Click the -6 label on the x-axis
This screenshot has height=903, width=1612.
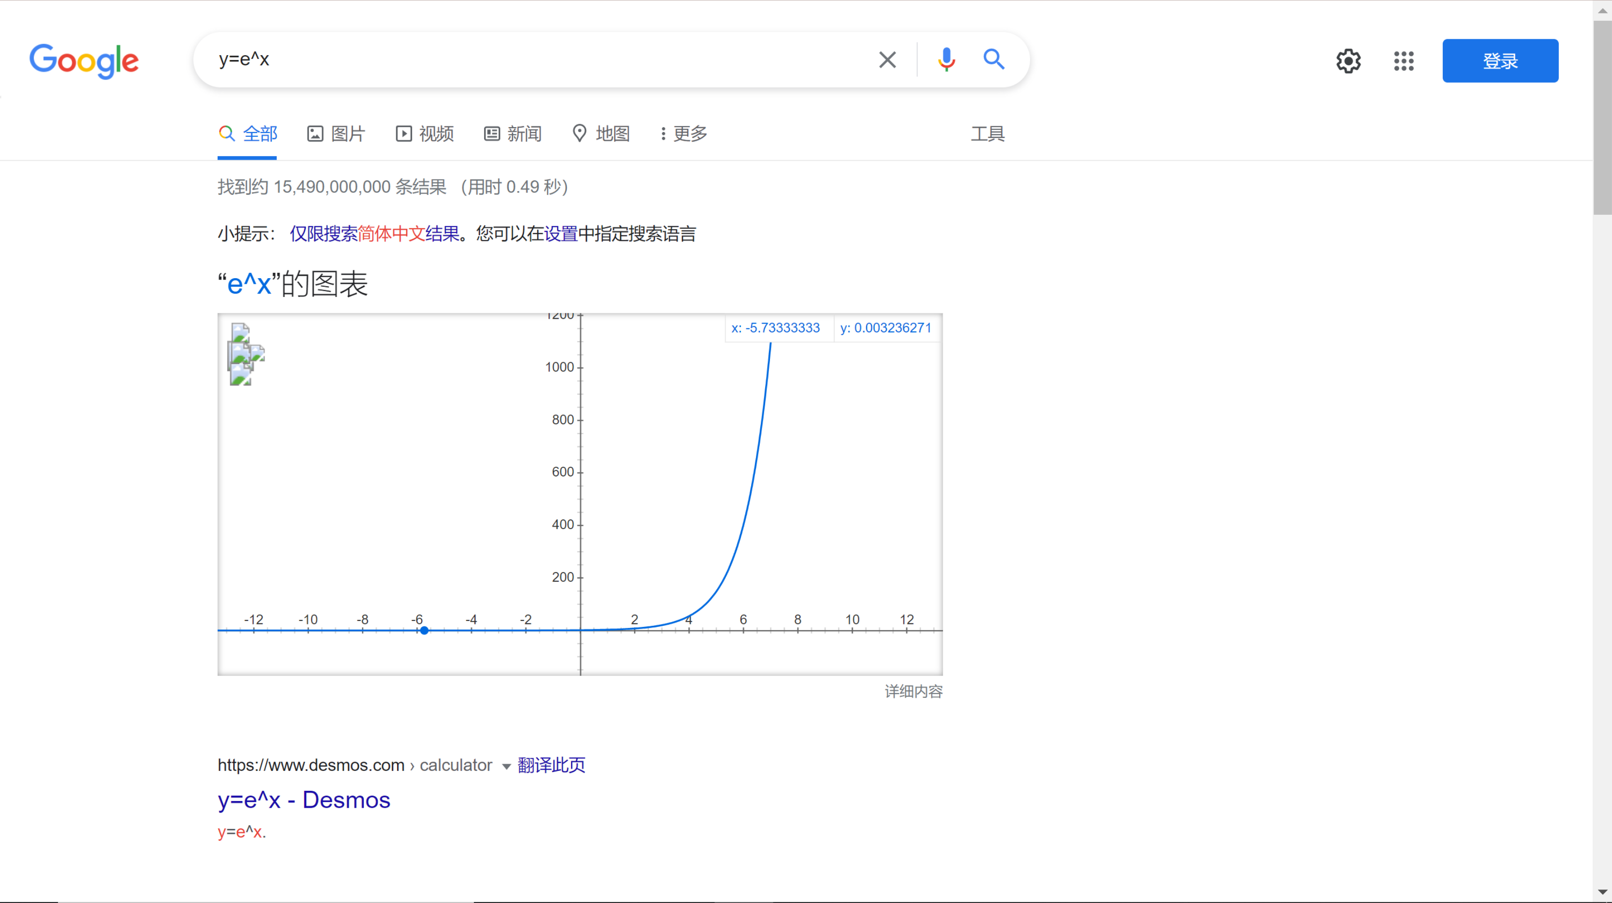pyautogui.click(x=417, y=620)
